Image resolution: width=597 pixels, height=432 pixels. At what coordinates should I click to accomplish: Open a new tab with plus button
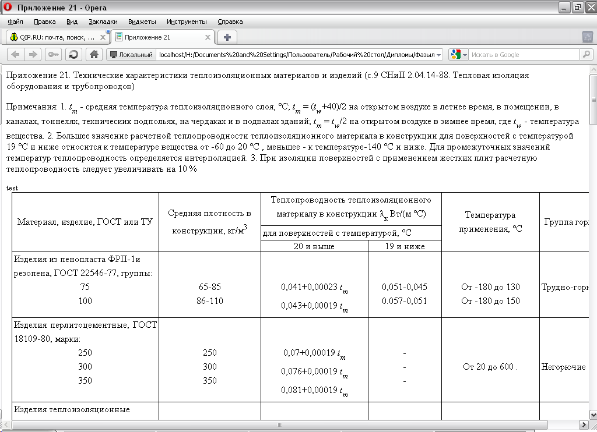(227, 37)
